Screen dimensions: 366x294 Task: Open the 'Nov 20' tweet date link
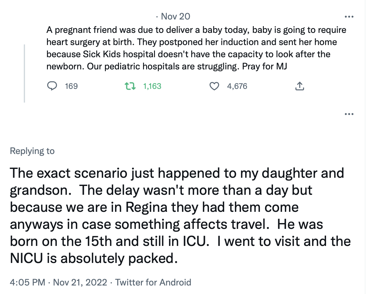tap(175, 16)
